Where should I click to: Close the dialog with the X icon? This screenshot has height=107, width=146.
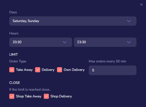coord(142,5)
